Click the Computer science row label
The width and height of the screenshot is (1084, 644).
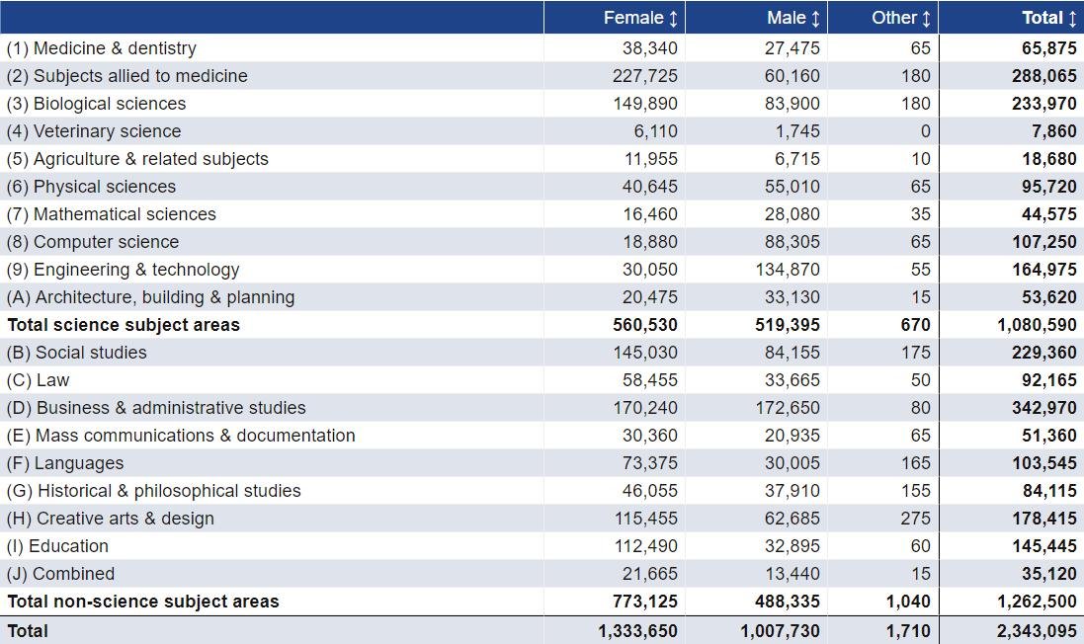93,242
